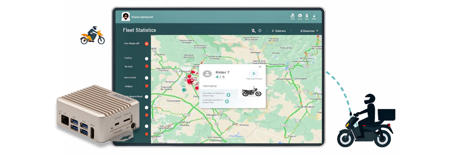This screenshot has width=462, height=156.
Task: Click the user avatar in the dashboard header
Action: point(126,17)
